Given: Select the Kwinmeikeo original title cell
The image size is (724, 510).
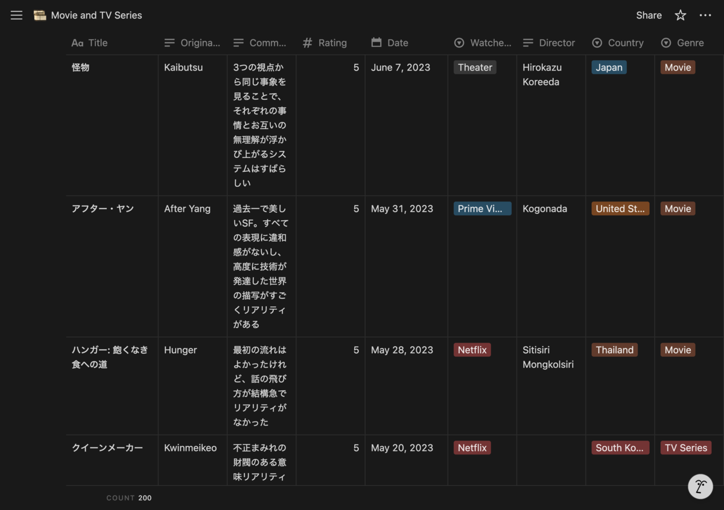Looking at the screenshot, I should [x=192, y=460].
